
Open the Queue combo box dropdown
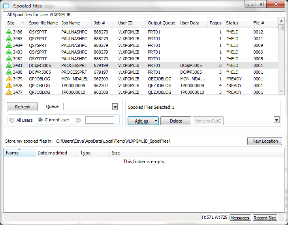tap(115, 107)
